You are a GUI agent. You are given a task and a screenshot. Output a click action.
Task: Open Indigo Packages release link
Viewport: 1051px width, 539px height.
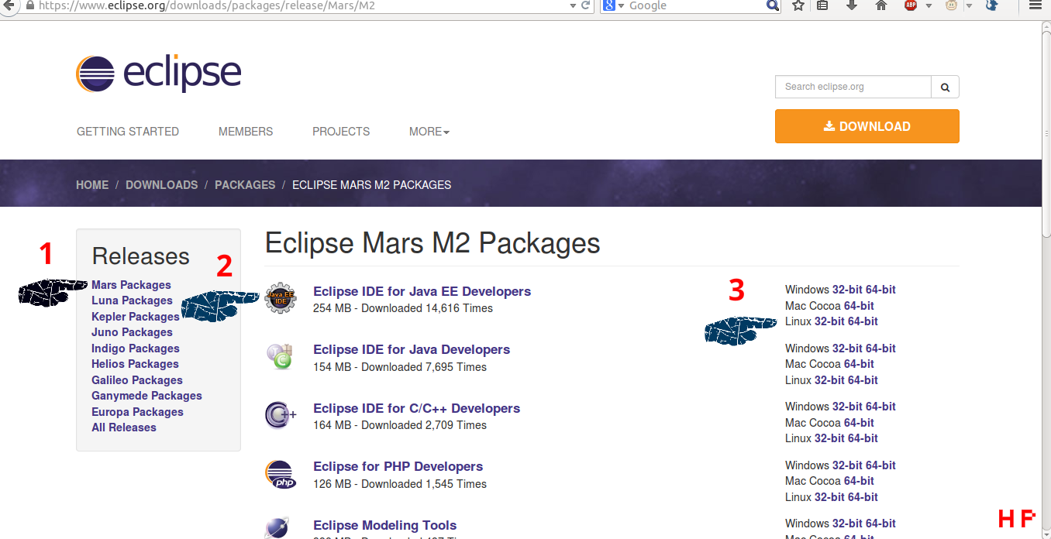tap(136, 348)
